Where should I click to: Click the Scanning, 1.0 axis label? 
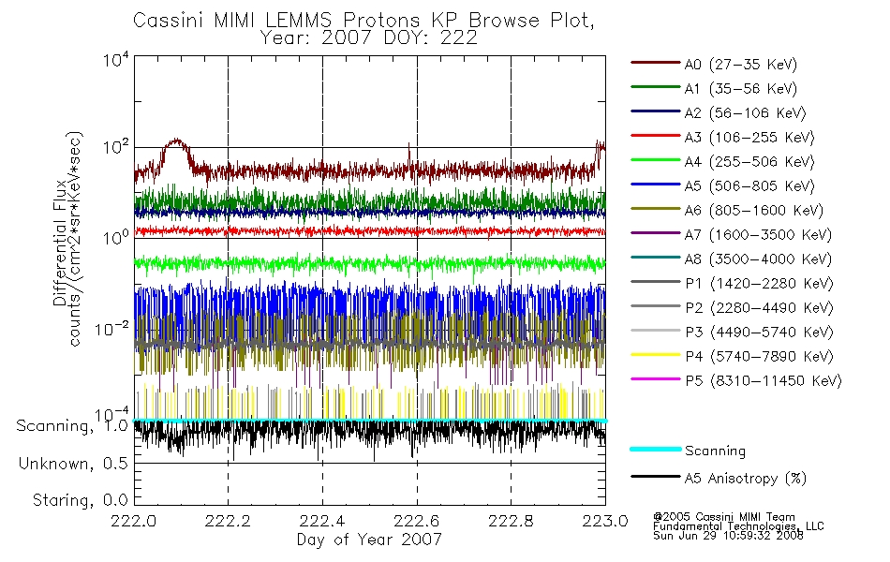click(x=72, y=426)
